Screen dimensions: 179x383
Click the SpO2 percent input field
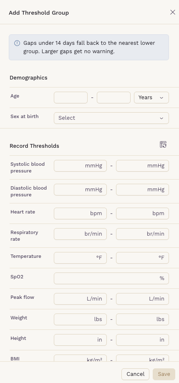(111, 278)
